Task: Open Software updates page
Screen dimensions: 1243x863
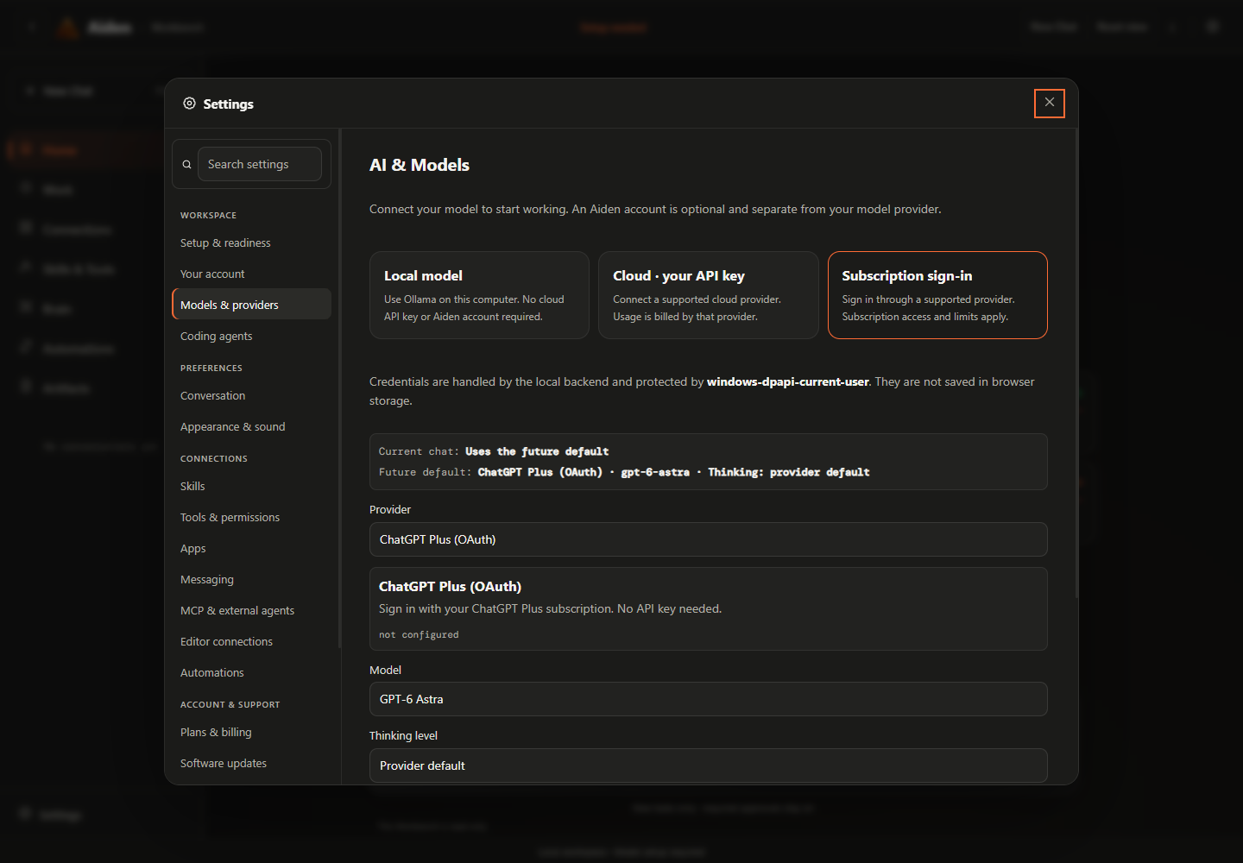Action: tap(252, 764)
